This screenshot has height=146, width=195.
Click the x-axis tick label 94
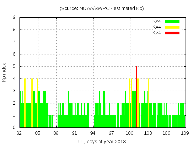pyautogui.click(x=93, y=133)
